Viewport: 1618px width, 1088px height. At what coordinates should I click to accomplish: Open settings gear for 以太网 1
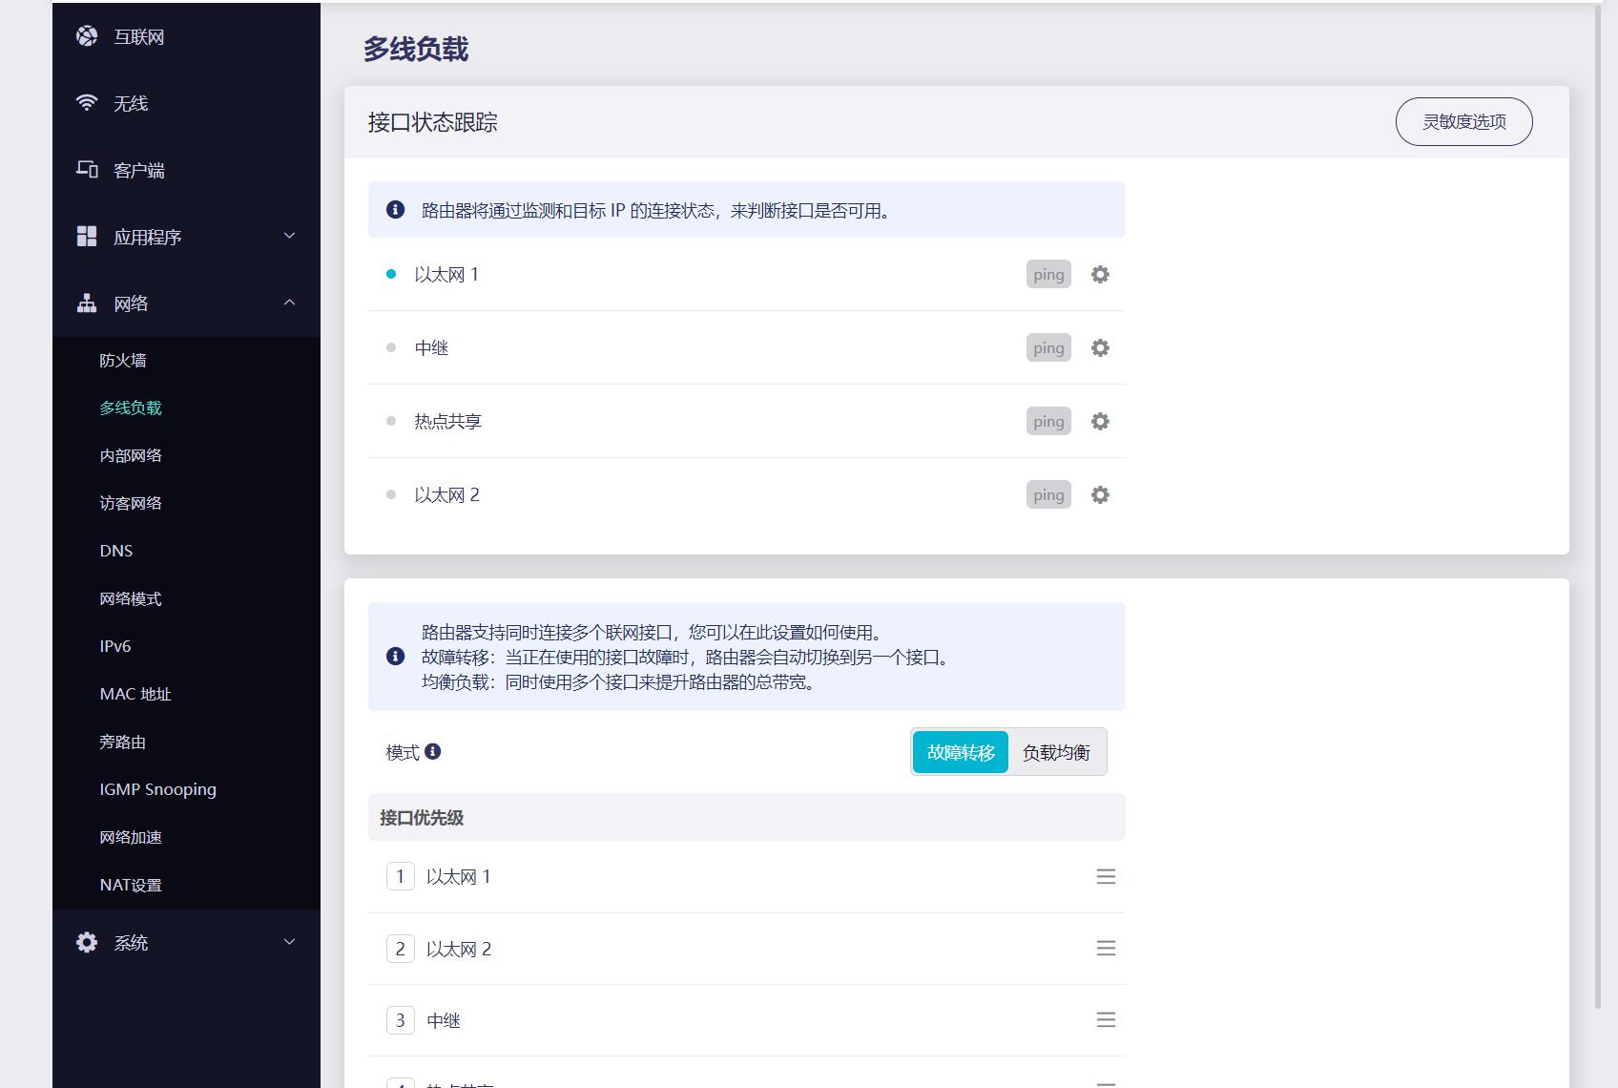[x=1100, y=274]
